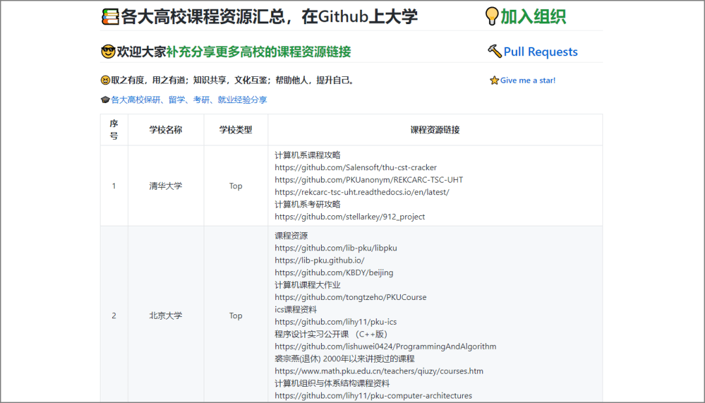Open the 裘宗燕 math.pku.edu.cn courses link
This screenshot has width=705, height=403.
pos(378,370)
